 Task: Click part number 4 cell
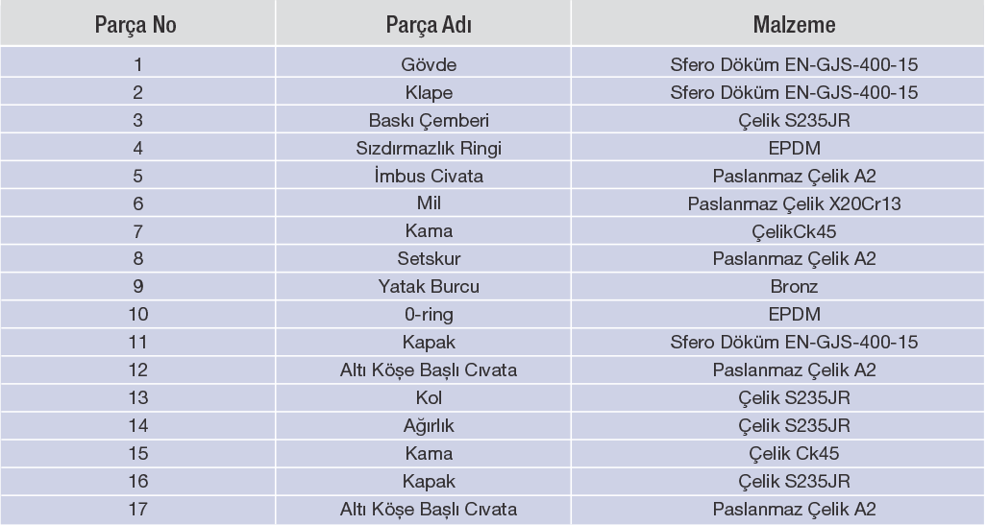tap(139, 149)
